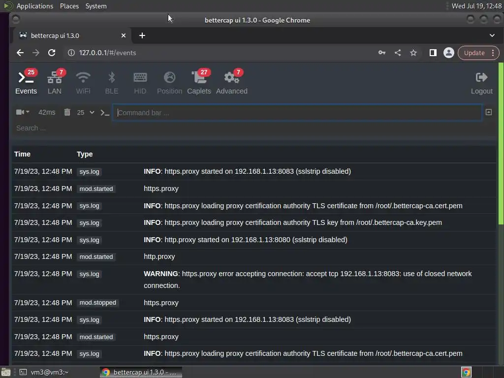Log out of bettercap

[481, 82]
